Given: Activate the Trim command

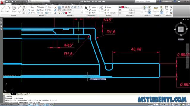Looking at the screenshot, I should tap(48, 7).
